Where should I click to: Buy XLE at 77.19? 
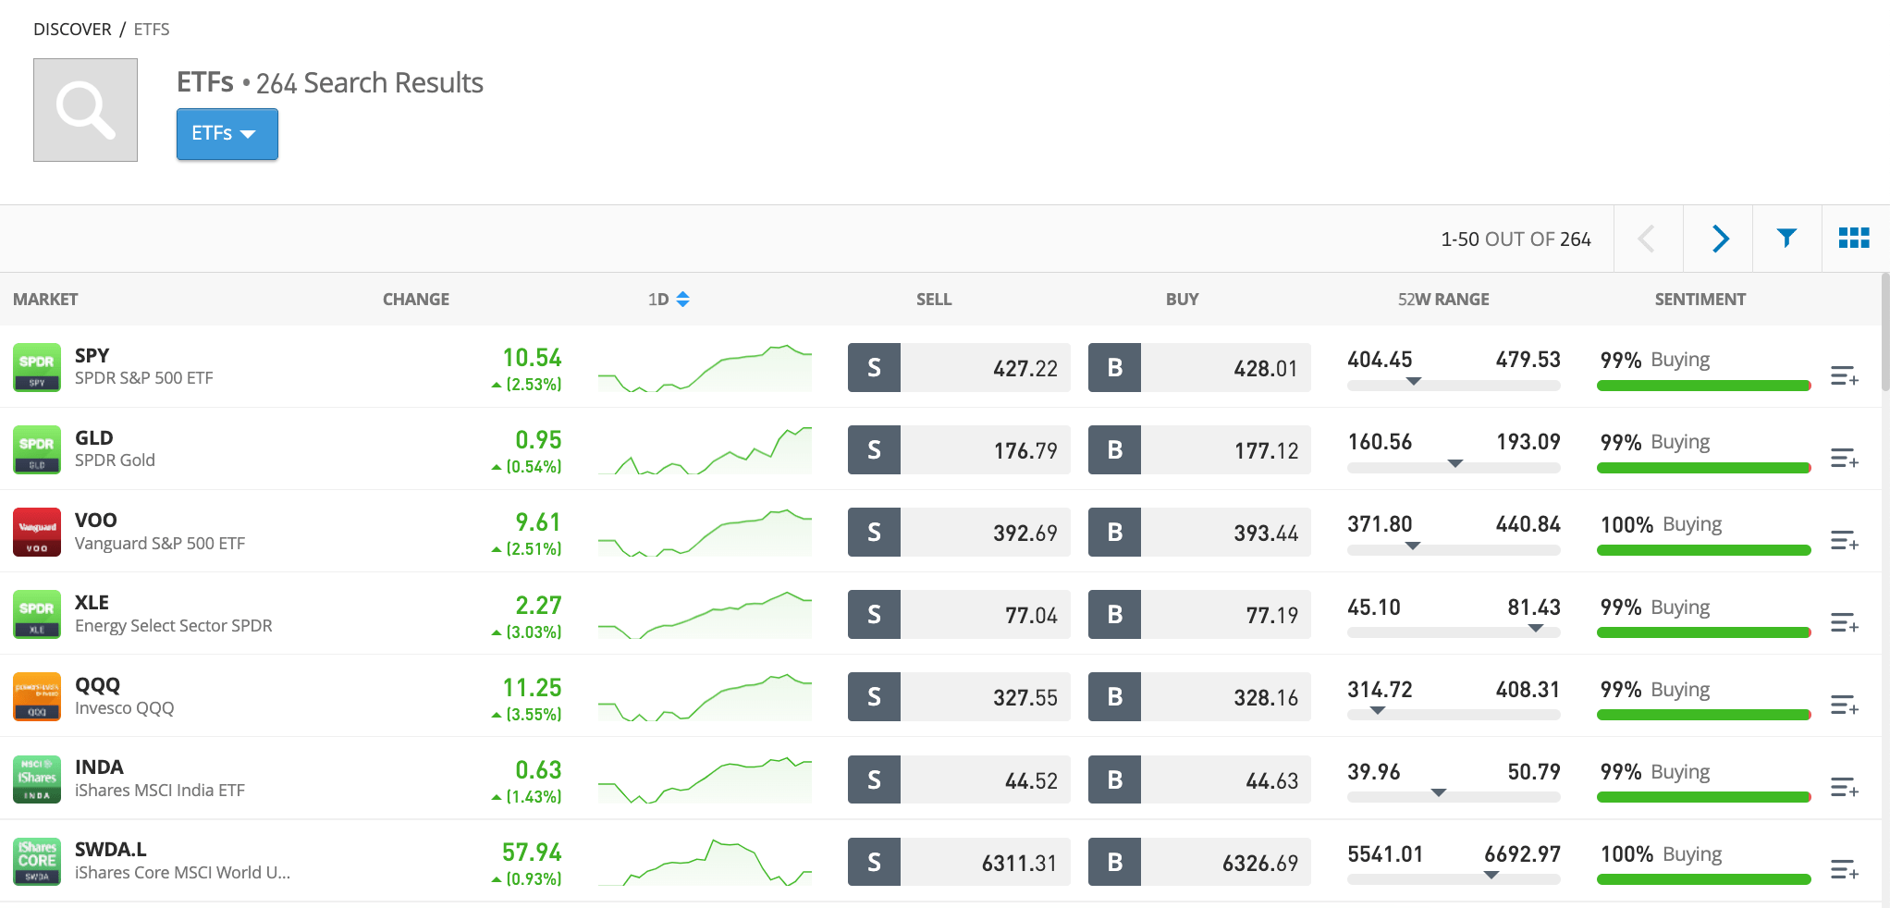(1199, 615)
